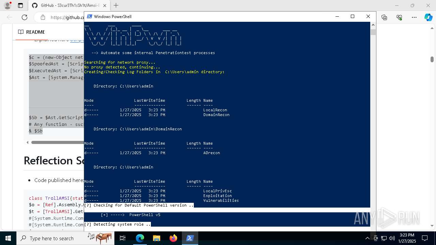This screenshot has width=436, height=245.
Task: Click the LocalRecon directory entry
Action: click(215, 110)
